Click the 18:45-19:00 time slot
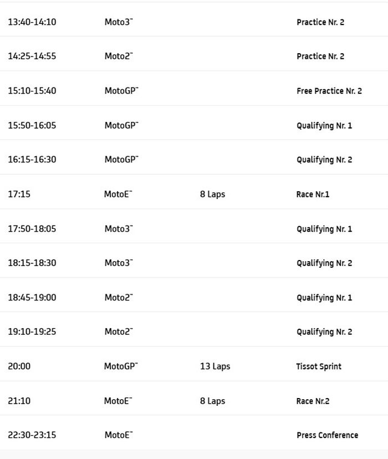The height and width of the screenshot is (459, 388). (32, 298)
